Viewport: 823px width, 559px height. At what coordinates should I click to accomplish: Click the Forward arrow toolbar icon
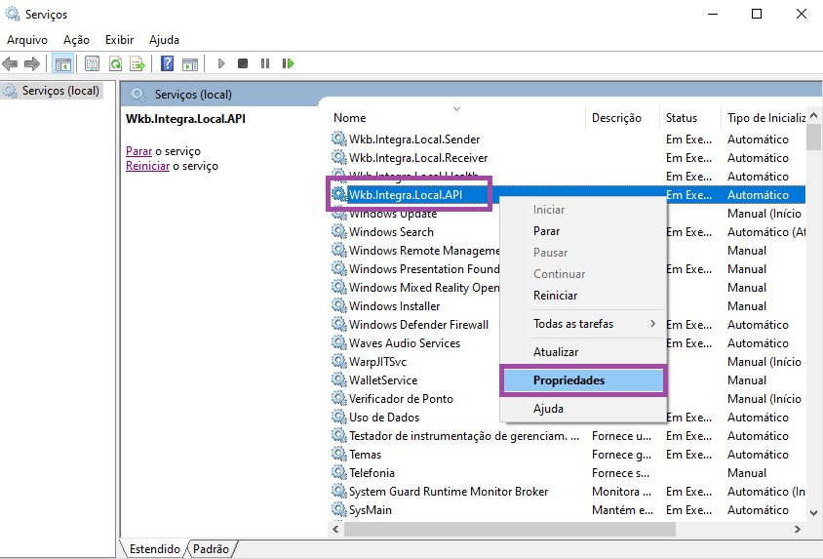coord(32,64)
